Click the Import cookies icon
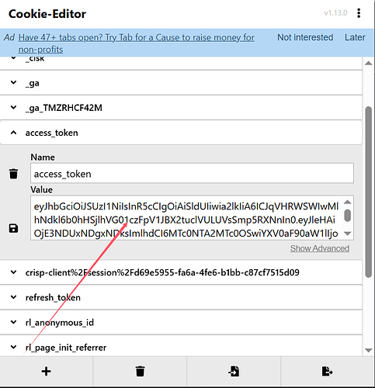The height and width of the screenshot is (388, 375). tap(234, 372)
